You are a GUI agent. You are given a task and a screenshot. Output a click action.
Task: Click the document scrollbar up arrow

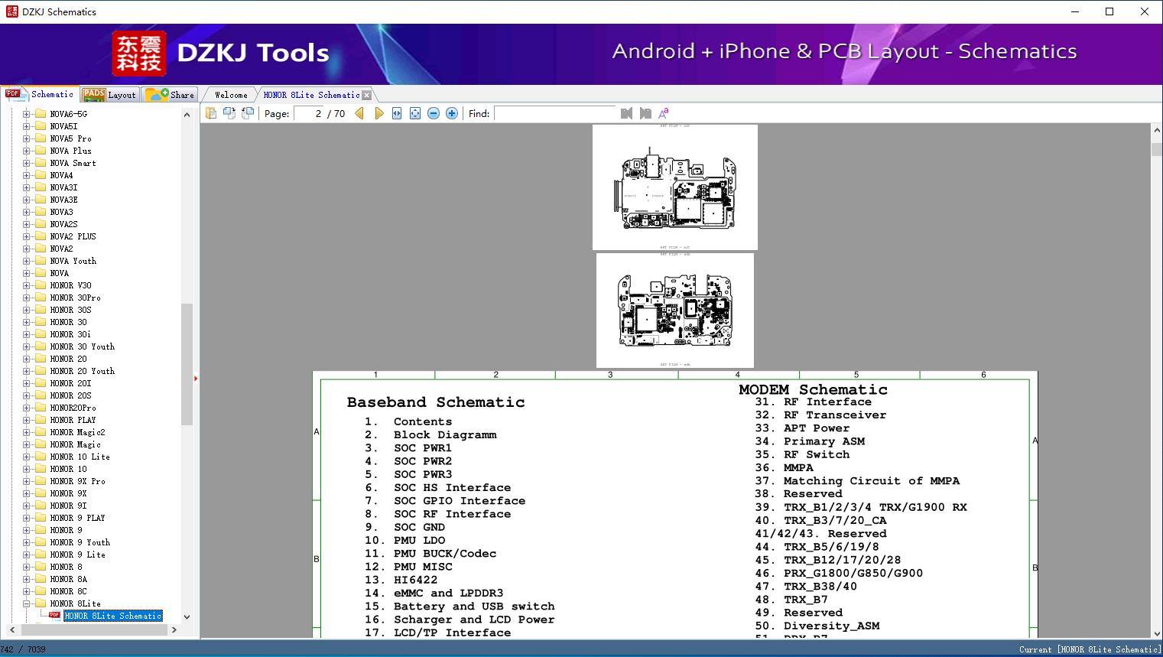pos(1157,131)
